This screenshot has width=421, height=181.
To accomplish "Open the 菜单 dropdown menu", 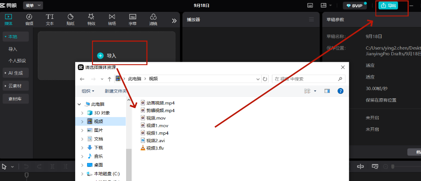I will (x=32, y=5).
